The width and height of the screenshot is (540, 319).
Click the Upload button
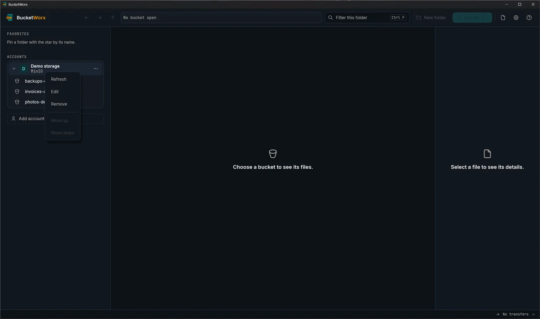coord(468,18)
